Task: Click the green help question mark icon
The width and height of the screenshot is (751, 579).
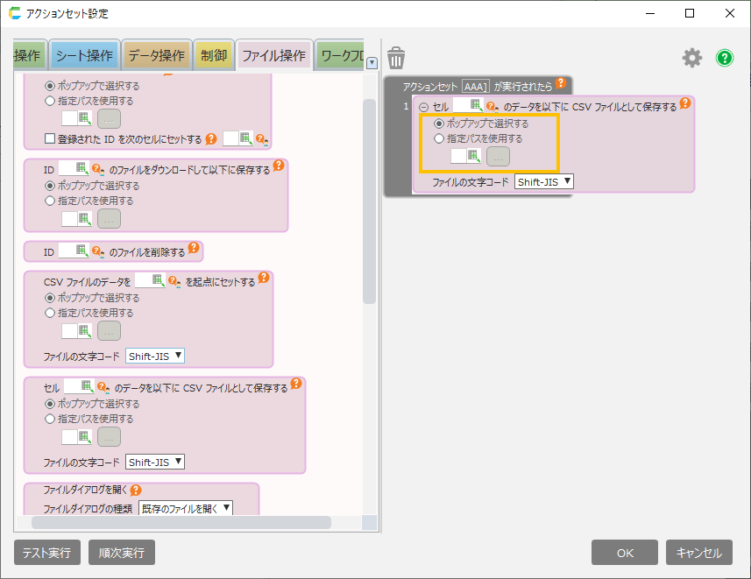Action: point(725,58)
